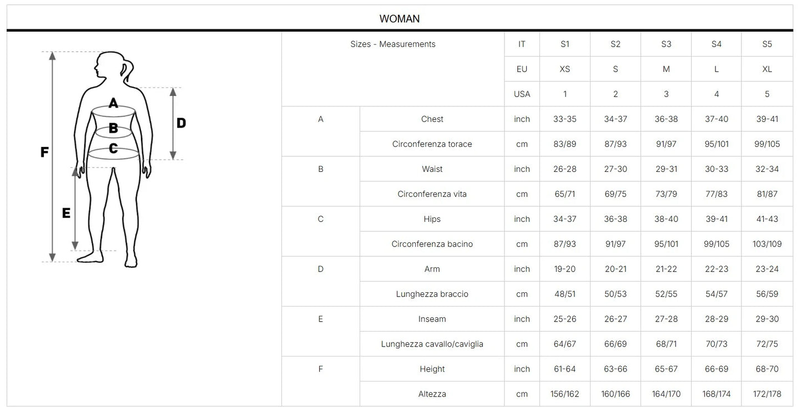Click the E inseam arrow label

[x=66, y=212]
